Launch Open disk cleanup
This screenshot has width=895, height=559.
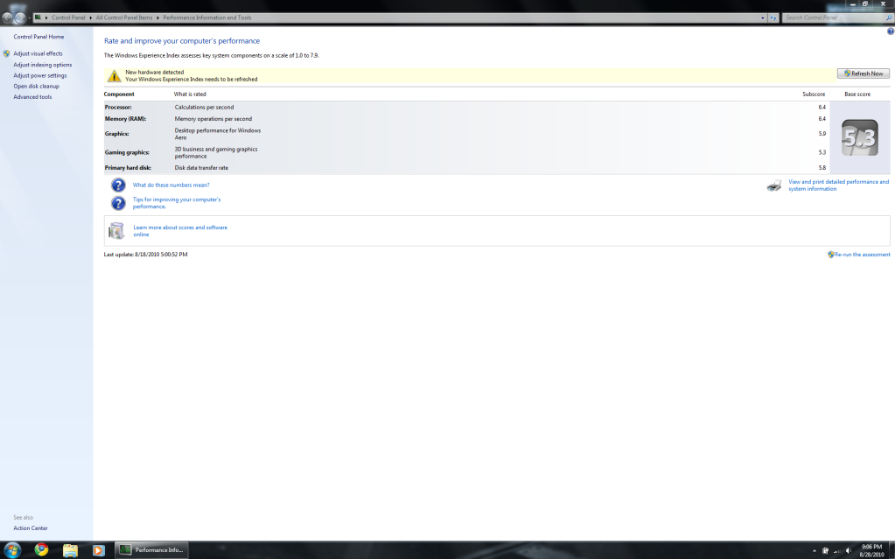[x=37, y=87]
